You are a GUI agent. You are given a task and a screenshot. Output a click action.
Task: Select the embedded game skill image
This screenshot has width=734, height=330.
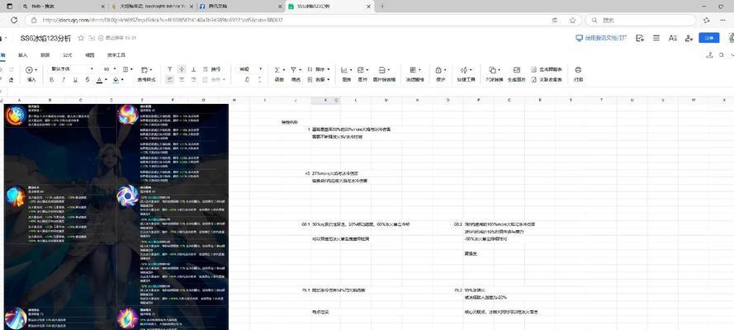116,216
